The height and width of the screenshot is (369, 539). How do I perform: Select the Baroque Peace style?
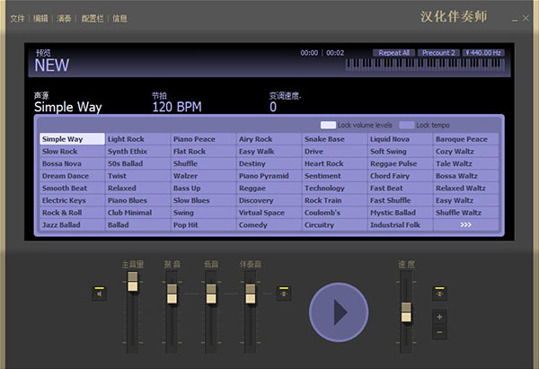pyautogui.click(x=465, y=139)
